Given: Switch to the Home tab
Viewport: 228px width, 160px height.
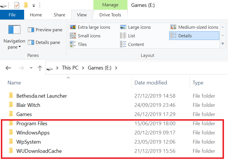Looking at the screenshot, I should pos(36,15).
